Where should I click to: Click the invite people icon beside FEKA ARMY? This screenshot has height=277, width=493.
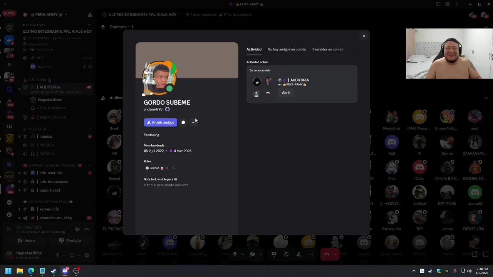(x=90, y=15)
